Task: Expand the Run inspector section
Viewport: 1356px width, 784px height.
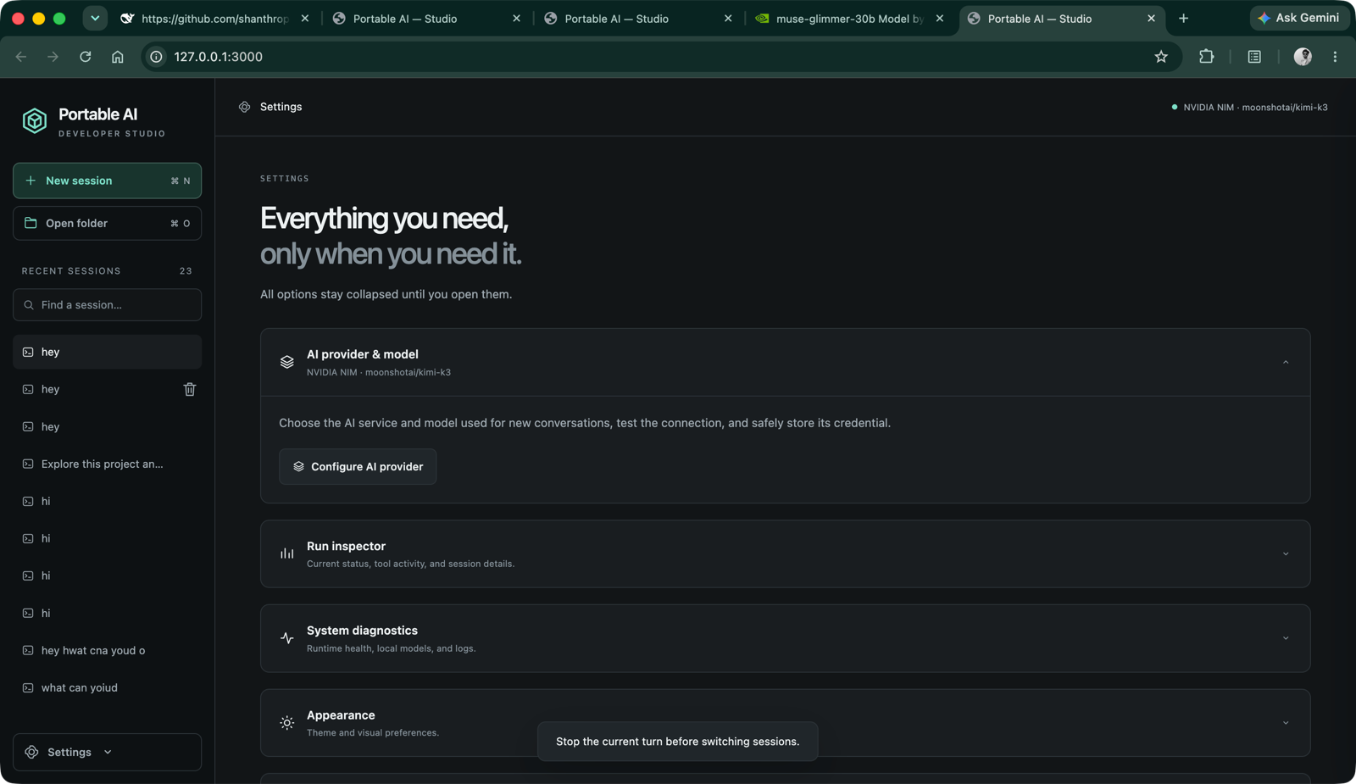Action: (1286, 553)
